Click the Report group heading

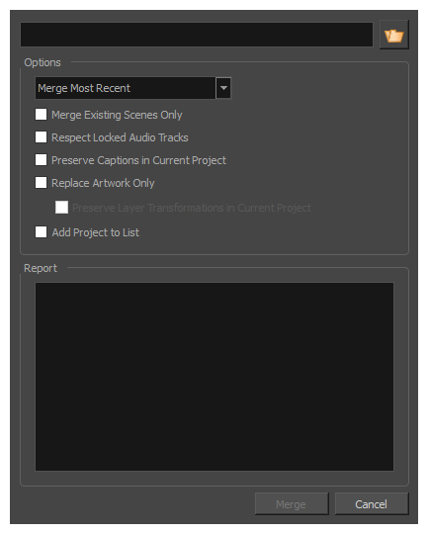click(x=41, y=268)
